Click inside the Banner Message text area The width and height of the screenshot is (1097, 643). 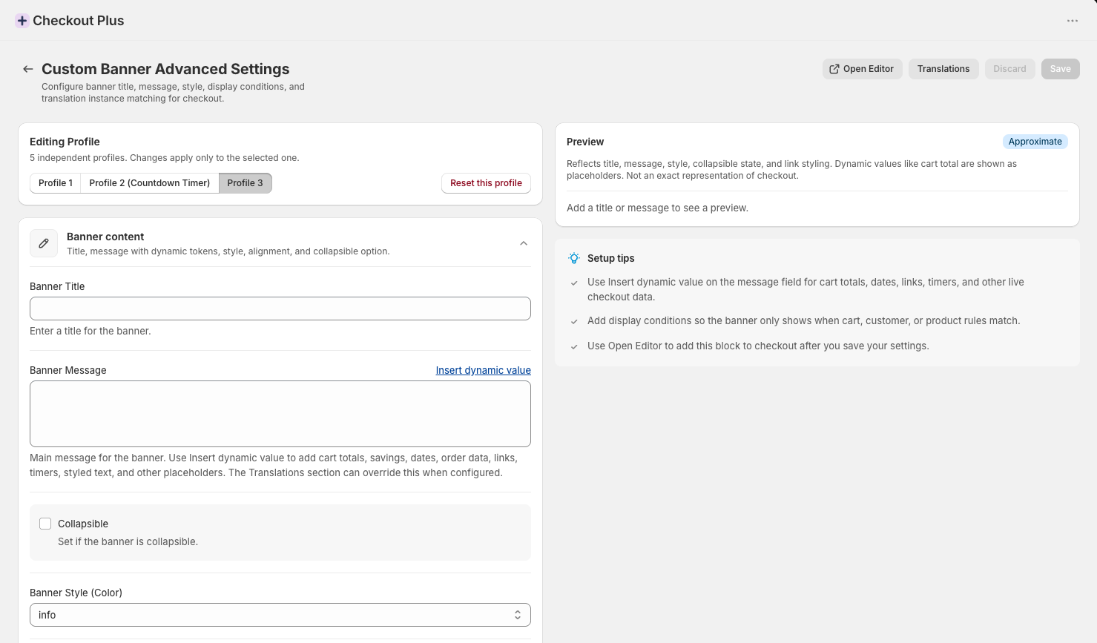tap(280, 414)
